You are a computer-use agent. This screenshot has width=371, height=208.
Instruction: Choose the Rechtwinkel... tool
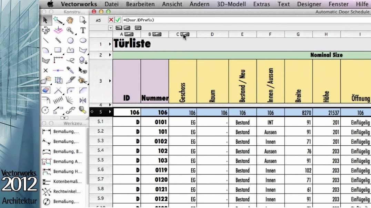pos(62,191)
